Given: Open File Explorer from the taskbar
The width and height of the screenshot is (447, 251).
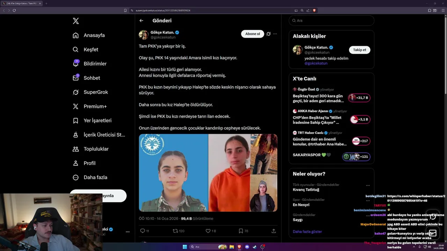Looking at the screenshot, I should 232,247.
